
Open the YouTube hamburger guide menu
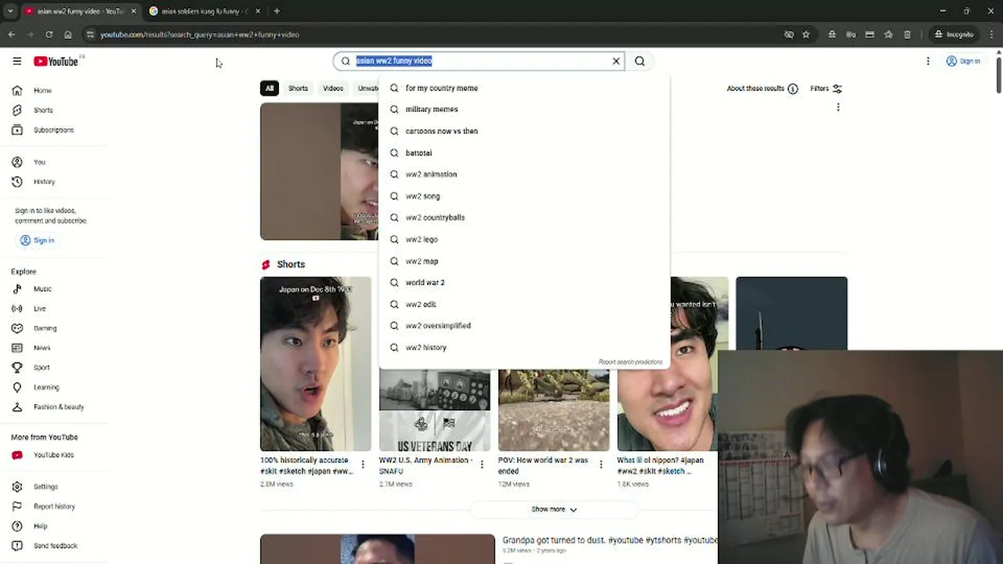tap(16, 61)
